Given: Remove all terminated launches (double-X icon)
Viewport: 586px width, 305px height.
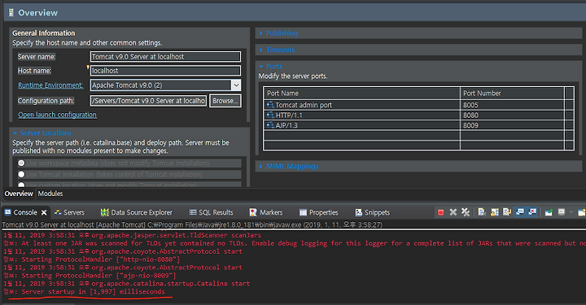Looking at the screenshot, I should (x=466, y=212).
